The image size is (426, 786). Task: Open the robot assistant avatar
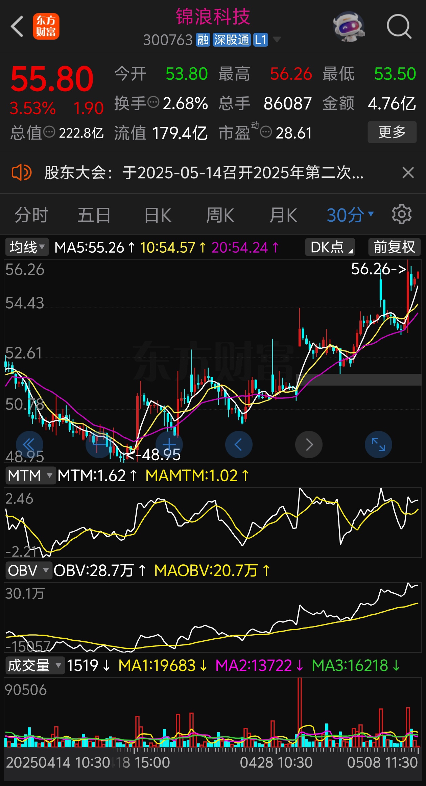coord(349,27)
